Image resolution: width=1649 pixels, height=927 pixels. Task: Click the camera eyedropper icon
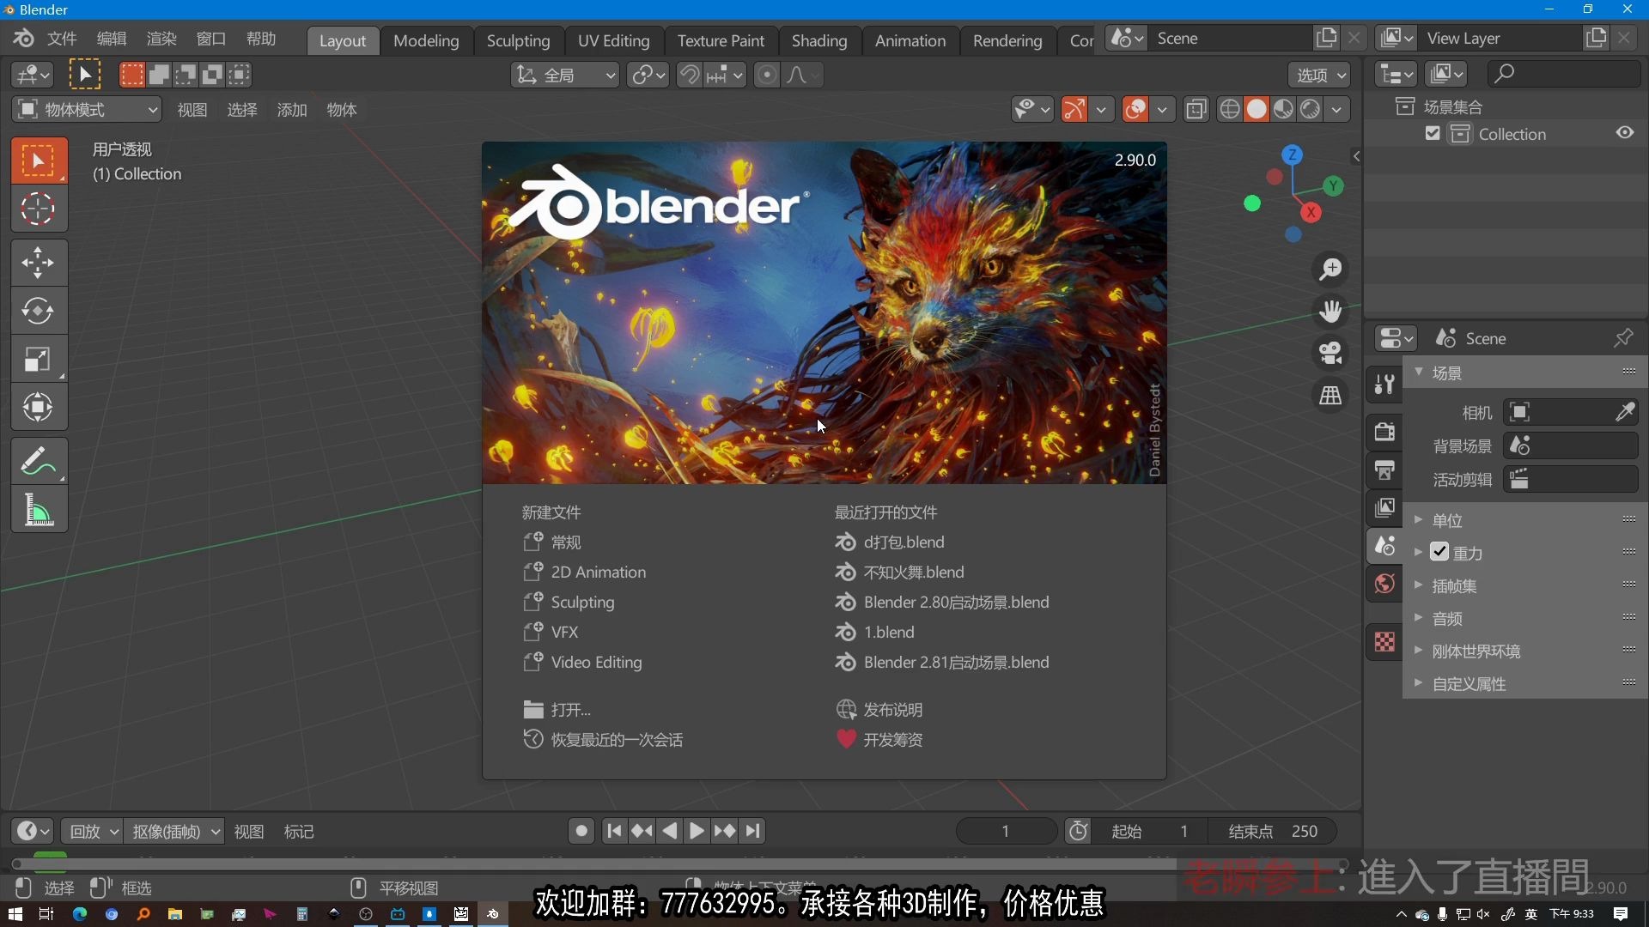(1625, 412)
